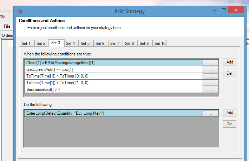
Task: Go to the Set 7 tab
Action: tap(115, 43)
